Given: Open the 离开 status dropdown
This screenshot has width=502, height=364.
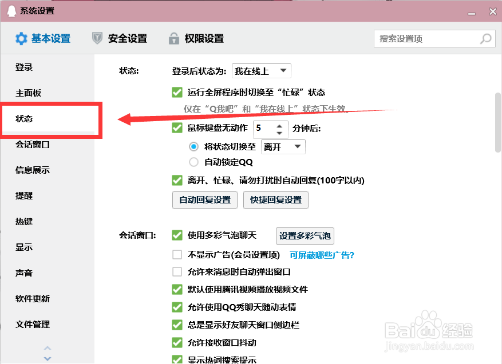Looking at the screenshot, I should (x=283, y=146).
